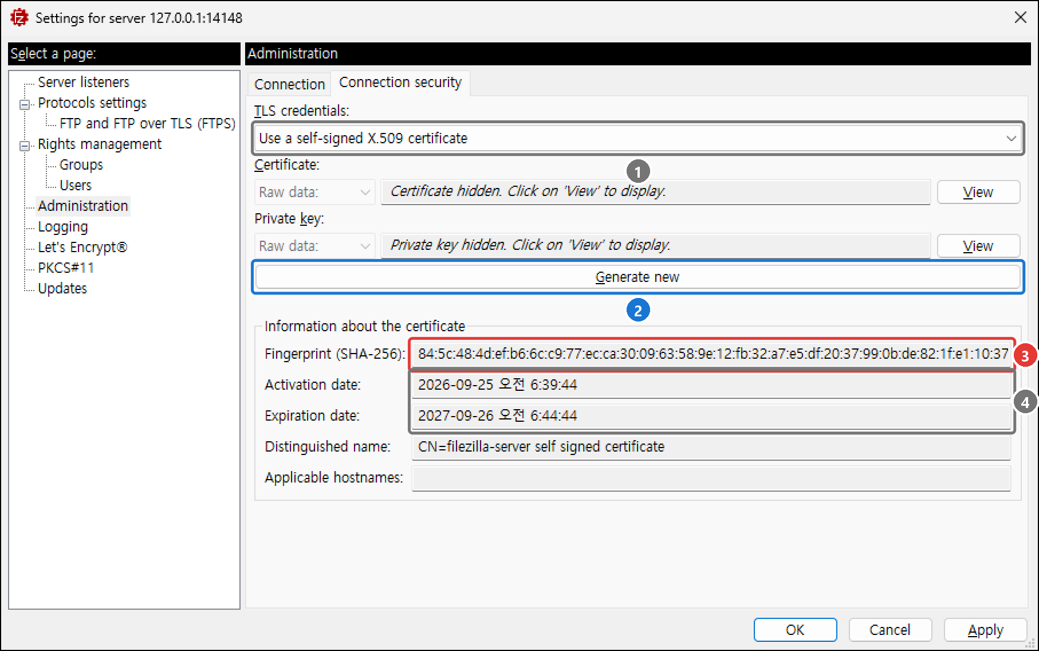Screen dimensions: 1039x651
Task: Select Server listeners in the page tree
Action: pos(84,82)
